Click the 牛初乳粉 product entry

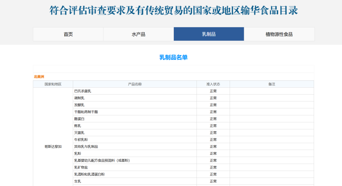point(81,139)
